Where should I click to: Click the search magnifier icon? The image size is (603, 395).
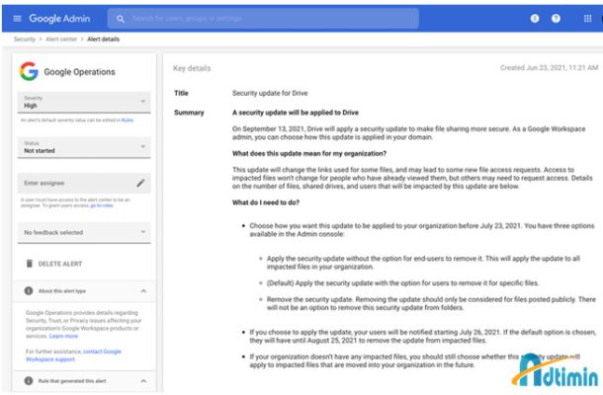(121, 19)
